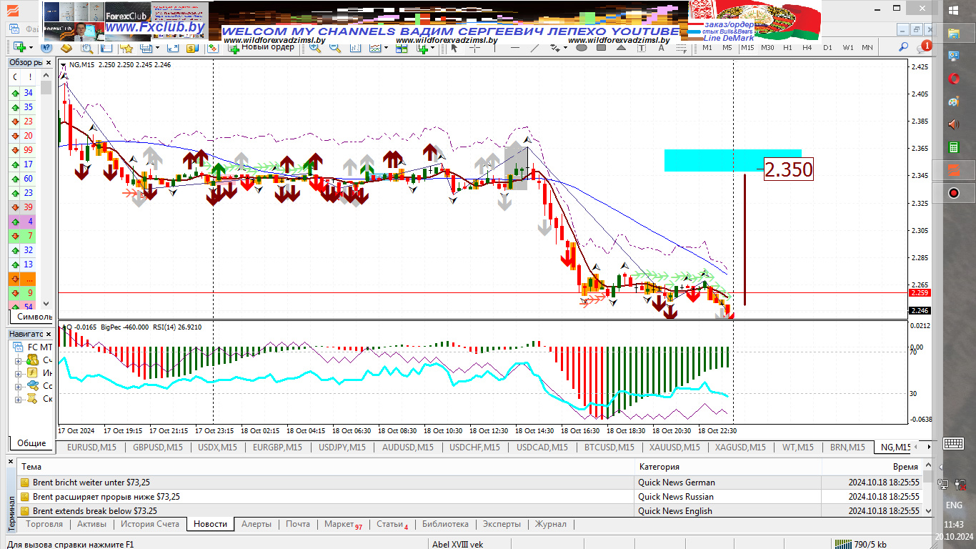
Task: Switch to Журнал terminal tab
Action: (x=551, y=524)
